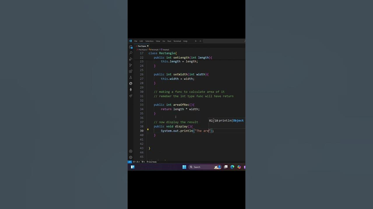Click the 'this.width = width;' line
This screenshot has width=373, height=209.
pos(177,79)
